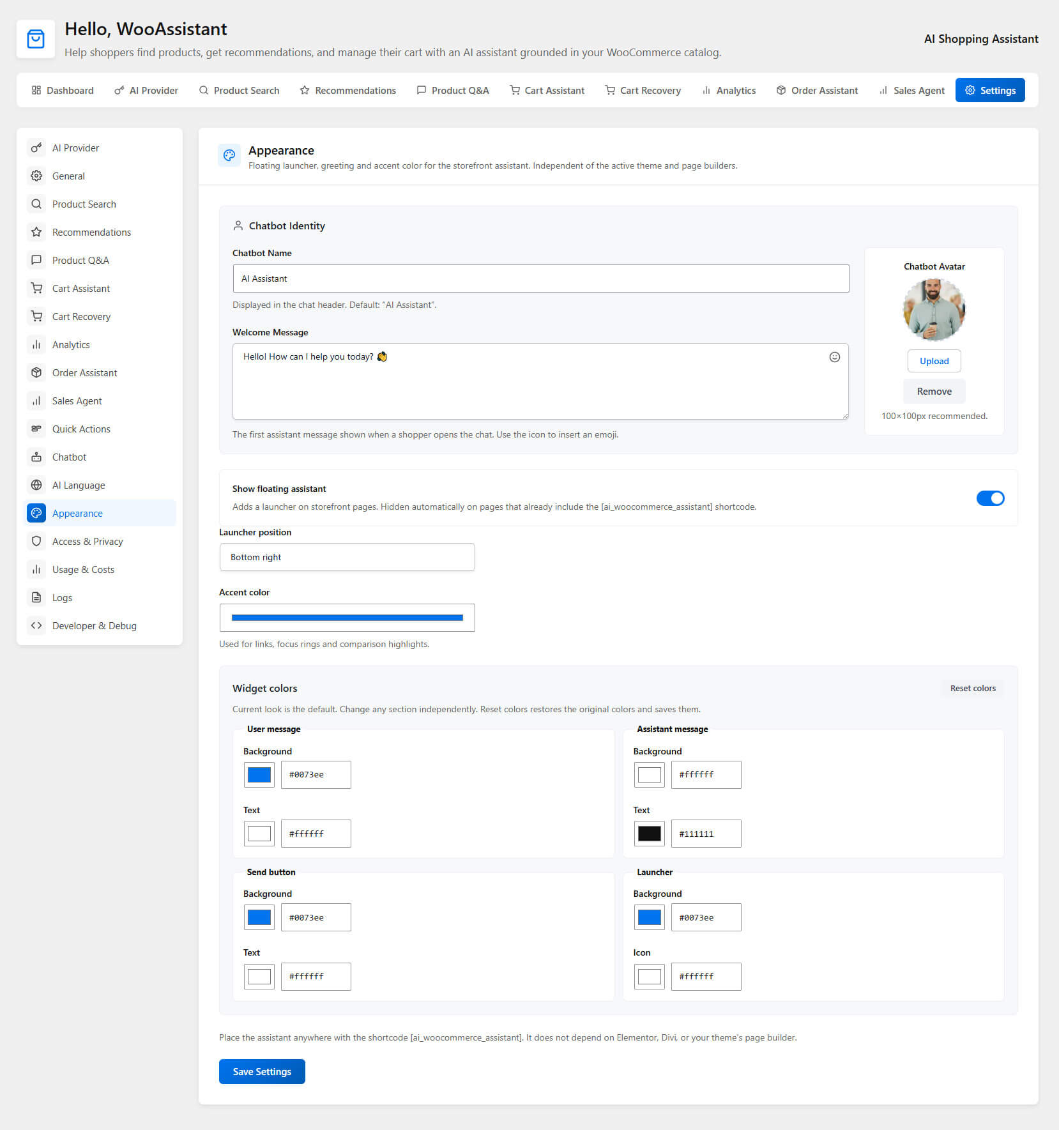Screen dimensions: 1059x1130
Task: Edit Launcher Background hex value field
Action: [706, 917]
